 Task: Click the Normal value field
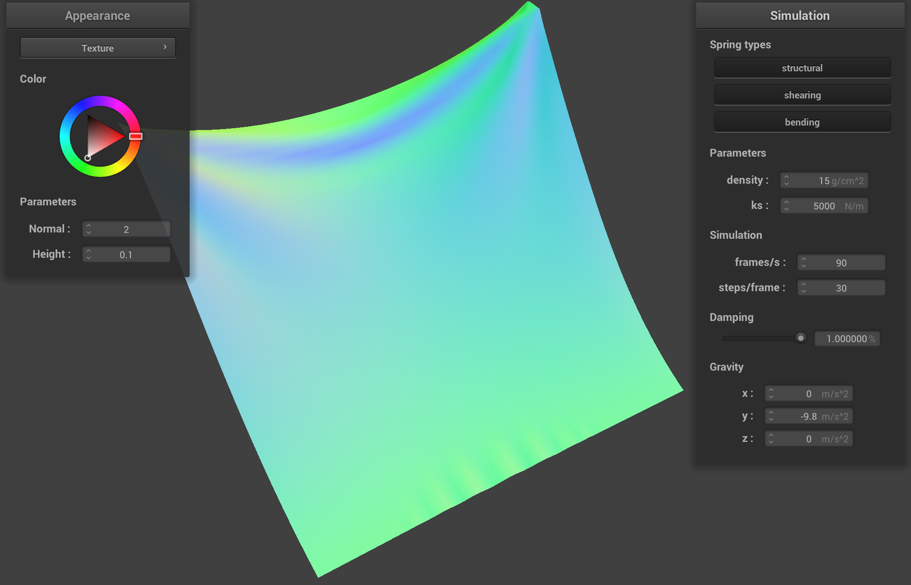click(126, 229)
